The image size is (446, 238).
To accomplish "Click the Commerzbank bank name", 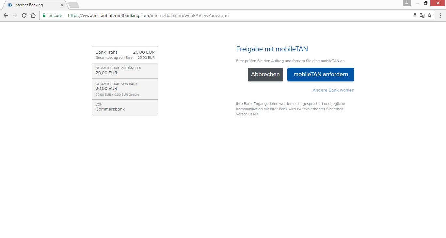I will click(110, 109).
